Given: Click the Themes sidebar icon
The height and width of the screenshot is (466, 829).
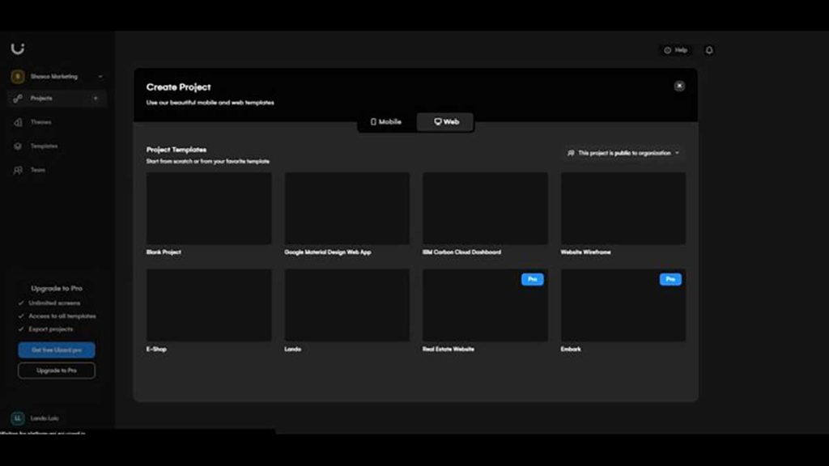Looking at the screenshot, I should click(x=18, y=122).
